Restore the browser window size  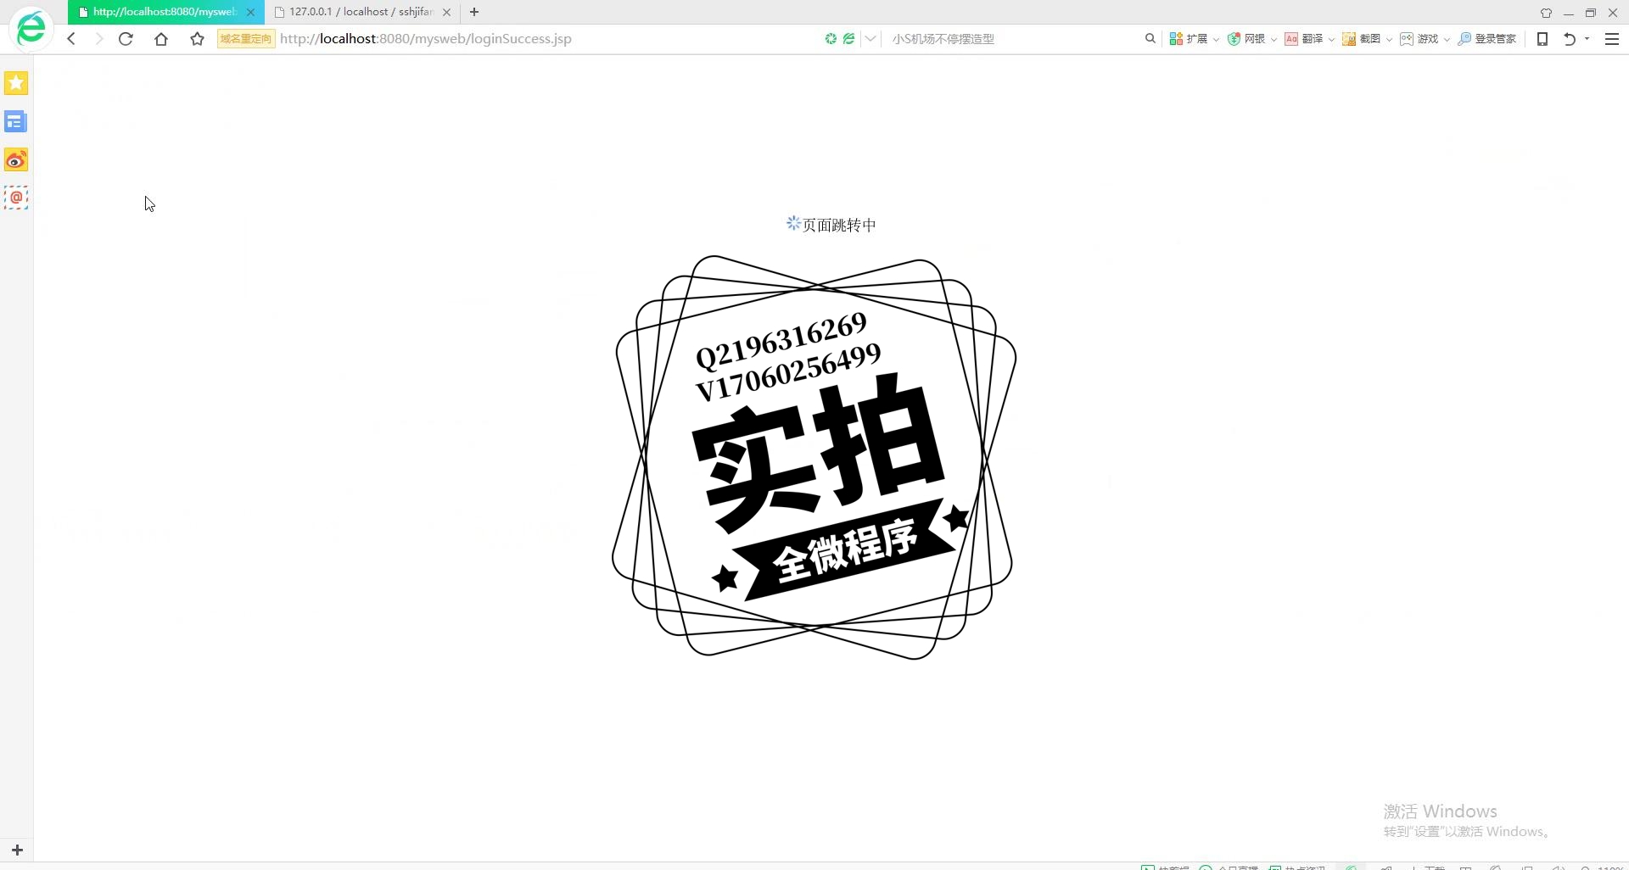pos(1591,13)
